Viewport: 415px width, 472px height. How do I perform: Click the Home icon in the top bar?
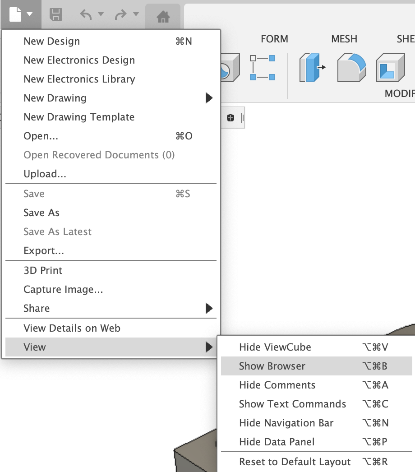[163, 17]
